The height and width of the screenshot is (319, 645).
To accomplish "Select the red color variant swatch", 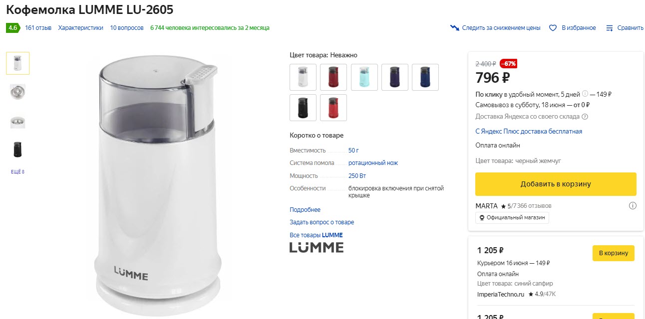I will coord(333,107).
